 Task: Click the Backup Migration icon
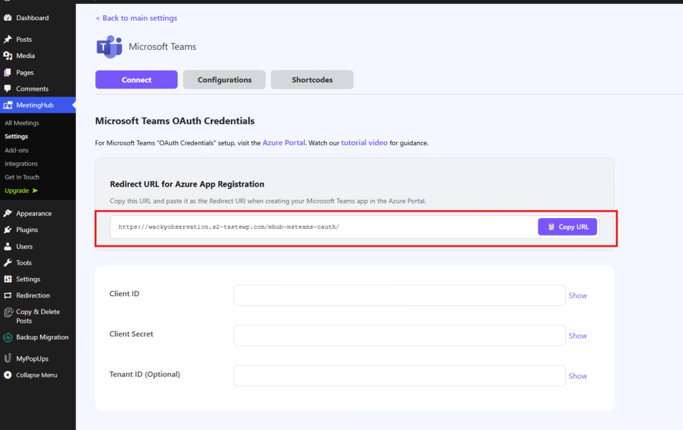(8, 337)
